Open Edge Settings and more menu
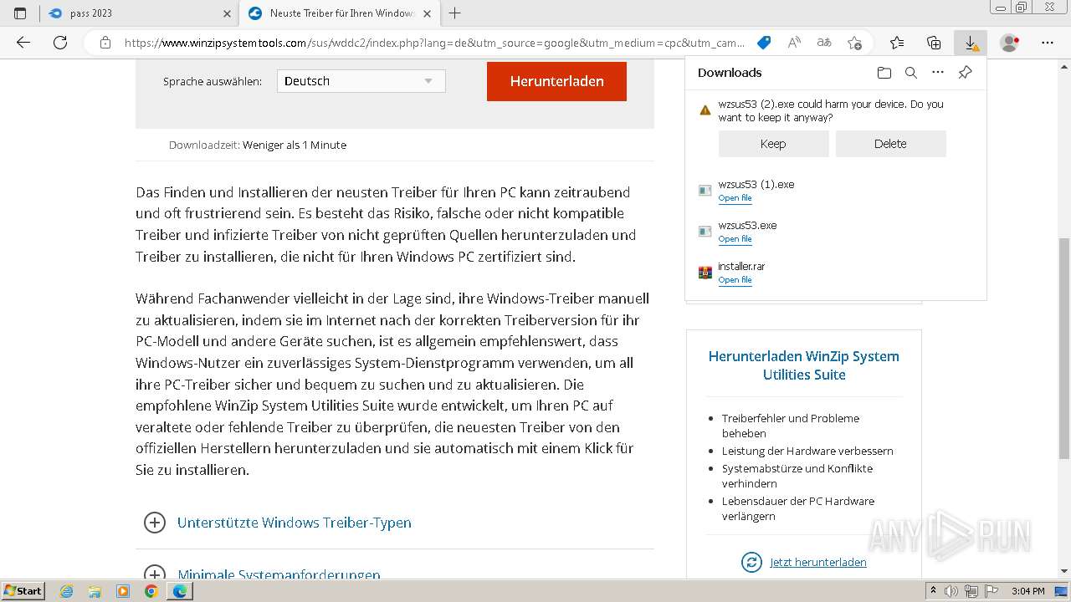Image resolution: width=1071 pixels, height=602 pixels. (x=1048, y=43)
